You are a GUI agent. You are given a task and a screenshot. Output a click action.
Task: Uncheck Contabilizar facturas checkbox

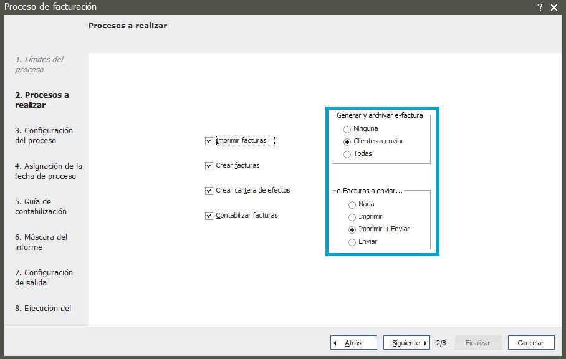pyautogui.click(x=209, y=216)
